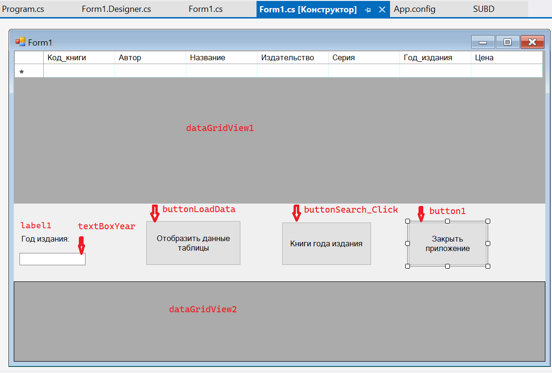Click the 'Отобразить данные таблицы' button
552x373 pixels.
(193, 243)
